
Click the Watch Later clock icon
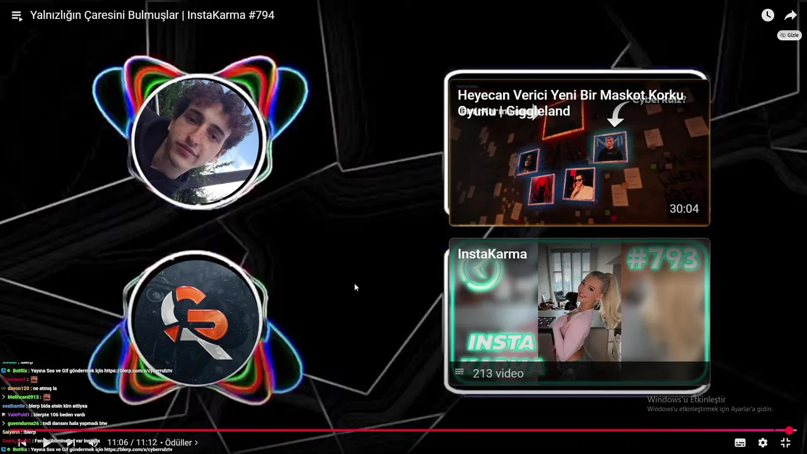767,15
